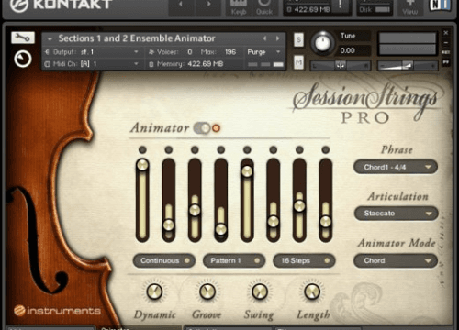
Task: Toggle the step dot above the third slider
Action: (x=195, y=149)
